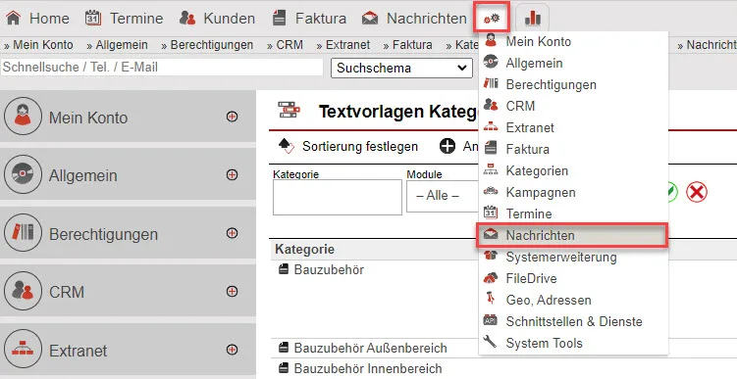This screenshot has width=737, height=379.
Task: Click the settings gears icon in top bar
Action: click(492, 19)
